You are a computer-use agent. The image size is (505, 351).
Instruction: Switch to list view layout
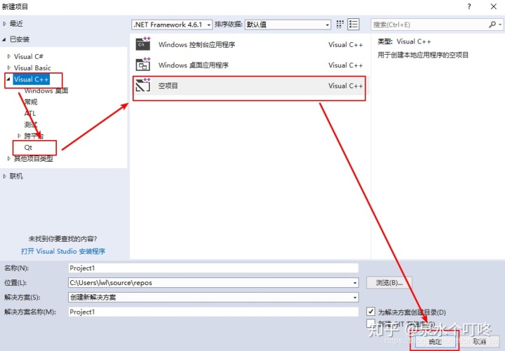pyautogui.click(x=353, y=25)
